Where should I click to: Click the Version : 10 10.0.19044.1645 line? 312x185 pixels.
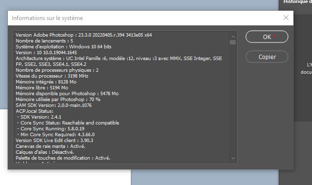(47, 53)
